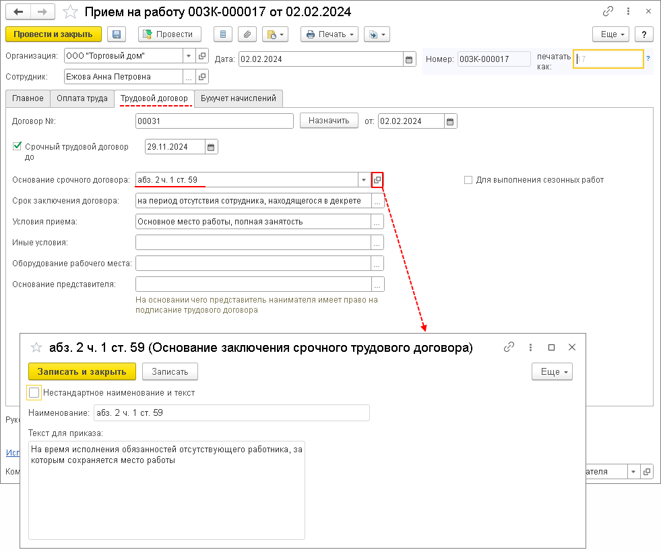Focus печатать как number field
The image size is (661, 552).
(x=608, y=59)
